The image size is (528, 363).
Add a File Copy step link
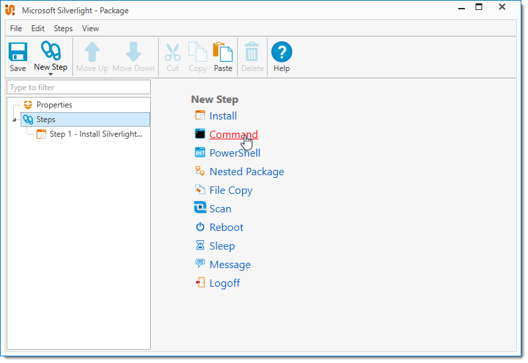coord(230,190)
